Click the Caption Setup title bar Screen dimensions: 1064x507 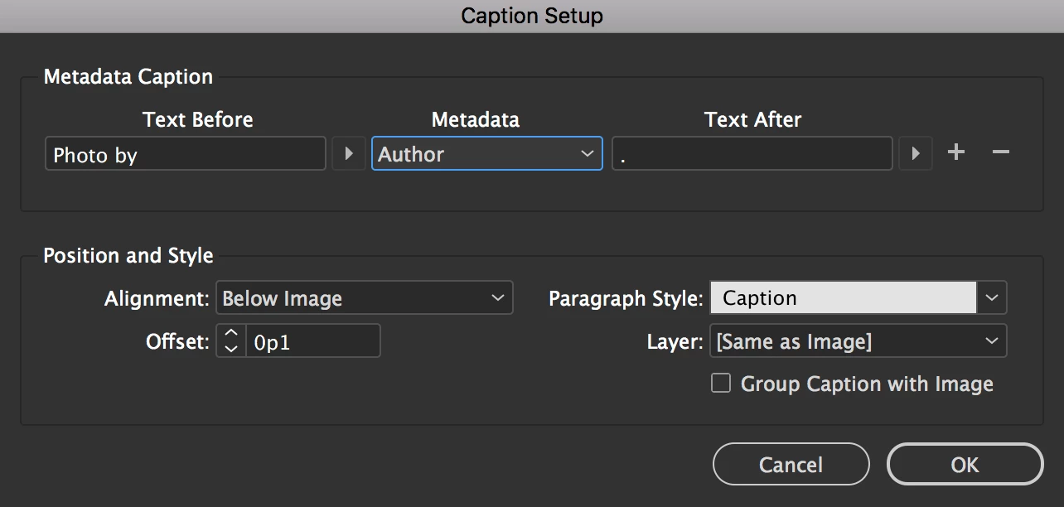[x=532, y=16]
